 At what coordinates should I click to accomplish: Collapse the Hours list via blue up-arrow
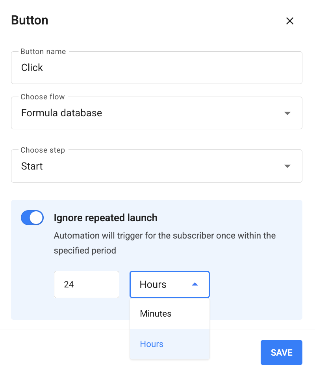195,284
